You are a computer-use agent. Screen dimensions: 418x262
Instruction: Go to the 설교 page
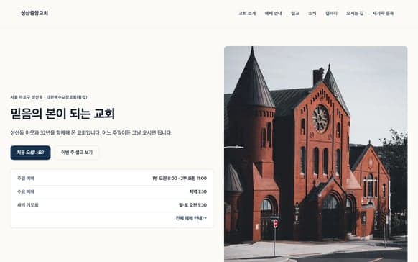(x=295, y=14)
